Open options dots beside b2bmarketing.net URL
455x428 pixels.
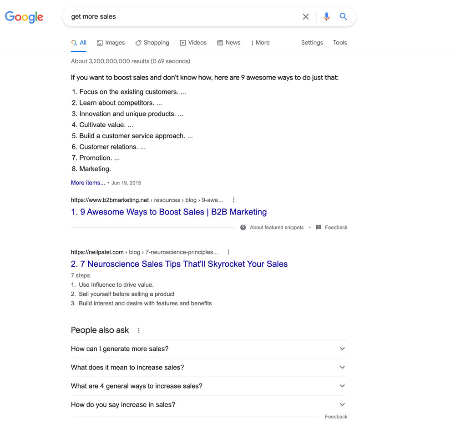coord(233,200)
